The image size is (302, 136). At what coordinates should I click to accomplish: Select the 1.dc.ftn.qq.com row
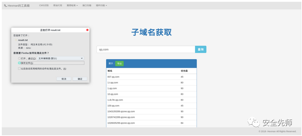[x=152, y=100]
